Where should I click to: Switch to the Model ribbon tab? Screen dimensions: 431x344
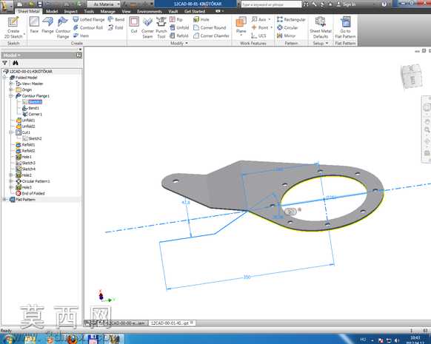[x=52, y=11]
